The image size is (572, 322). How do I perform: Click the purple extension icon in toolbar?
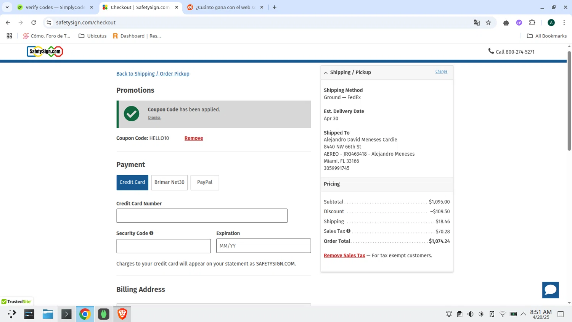519,23
